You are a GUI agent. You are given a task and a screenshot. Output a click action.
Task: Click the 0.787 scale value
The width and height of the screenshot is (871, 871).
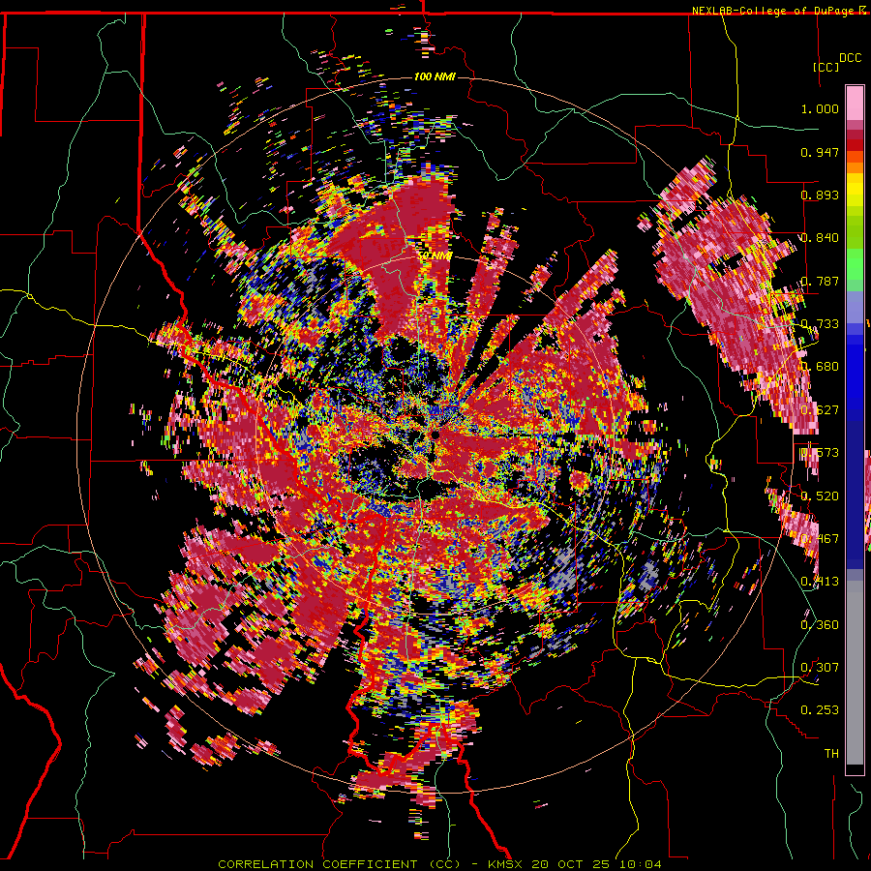click(x=820, y=281)
